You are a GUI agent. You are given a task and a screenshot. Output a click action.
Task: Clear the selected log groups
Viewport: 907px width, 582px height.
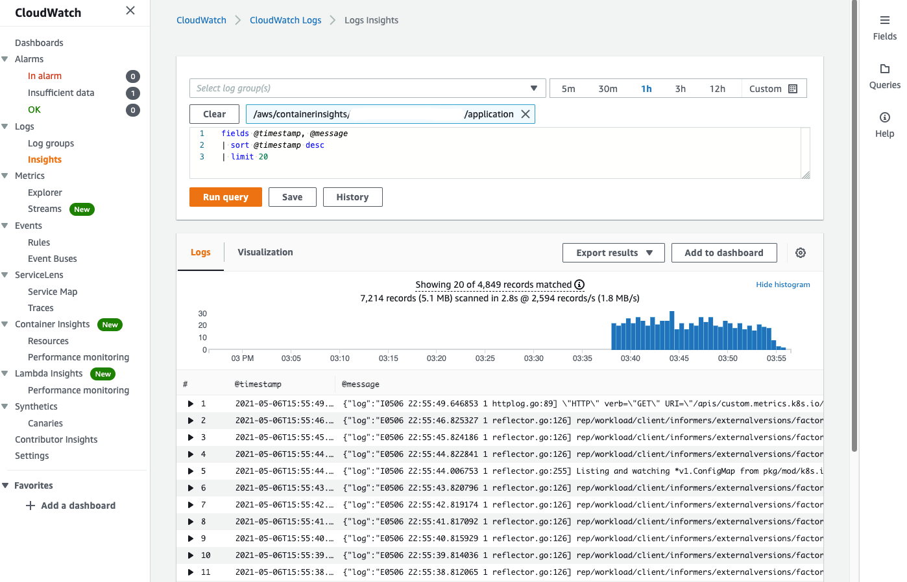pyautogui.click(x=215, y=114)
